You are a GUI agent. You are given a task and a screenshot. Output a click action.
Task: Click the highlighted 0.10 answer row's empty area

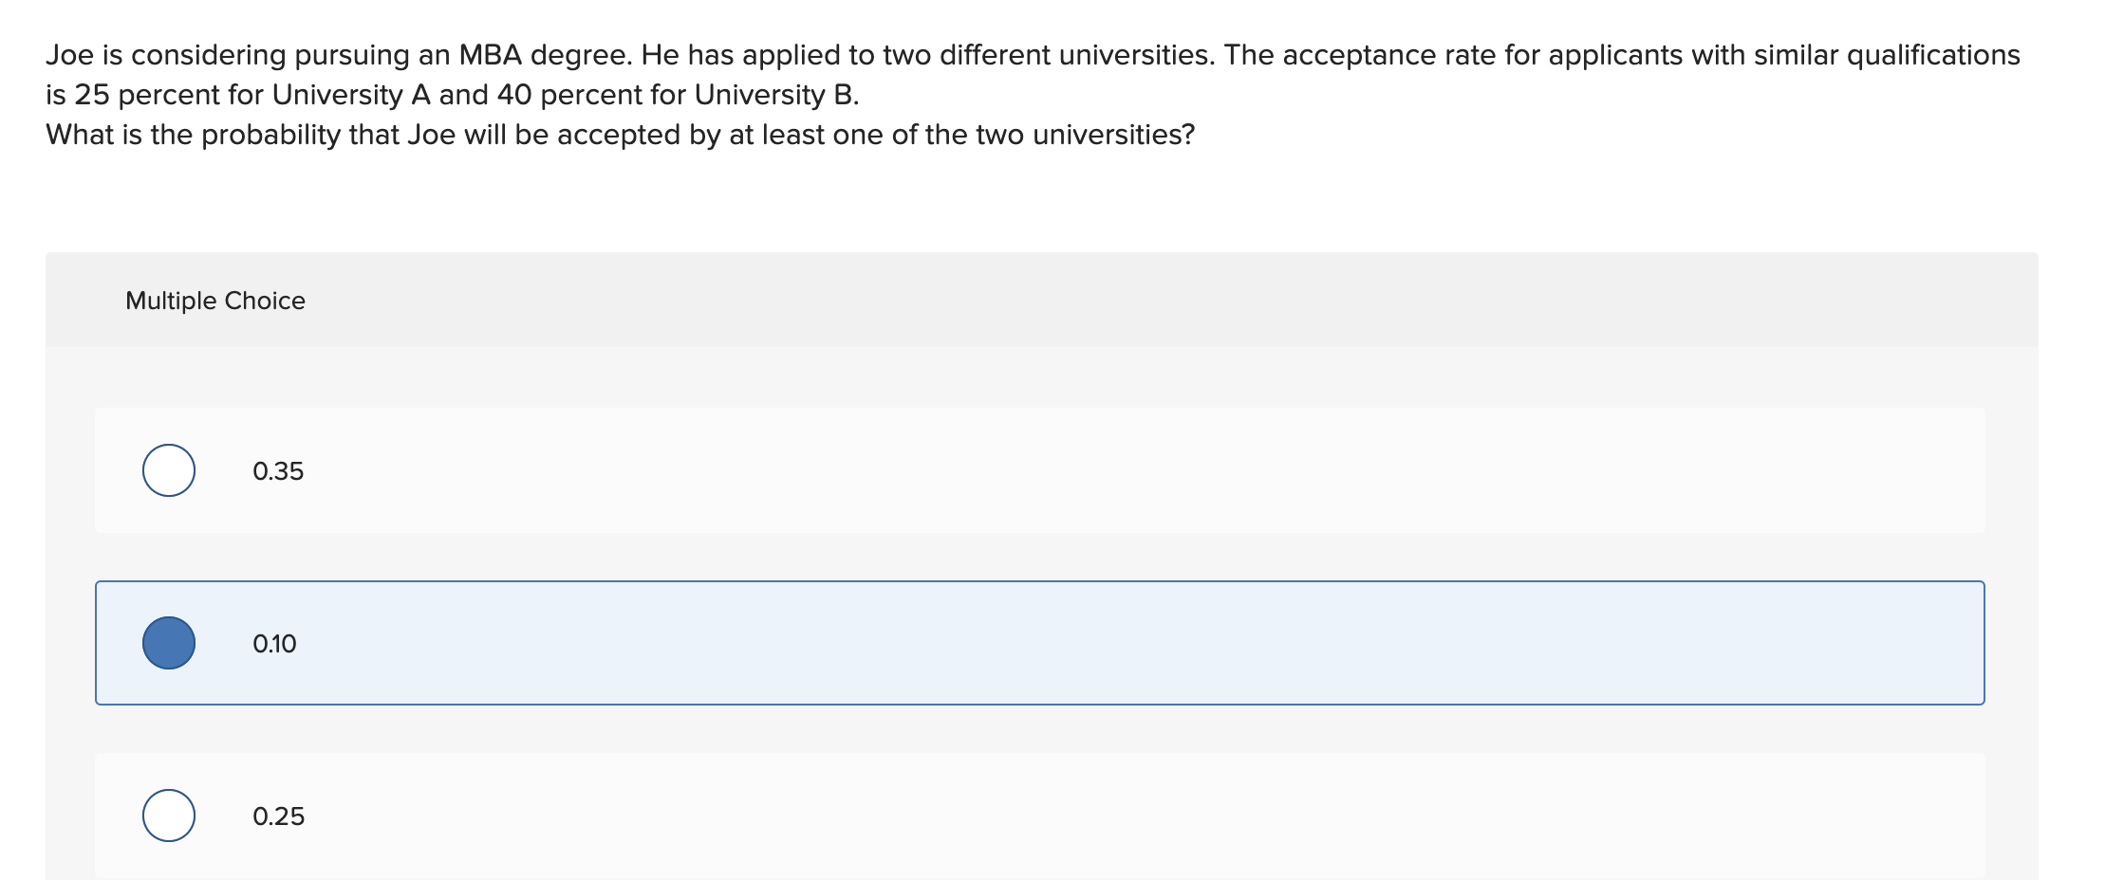click(1139, 643)
